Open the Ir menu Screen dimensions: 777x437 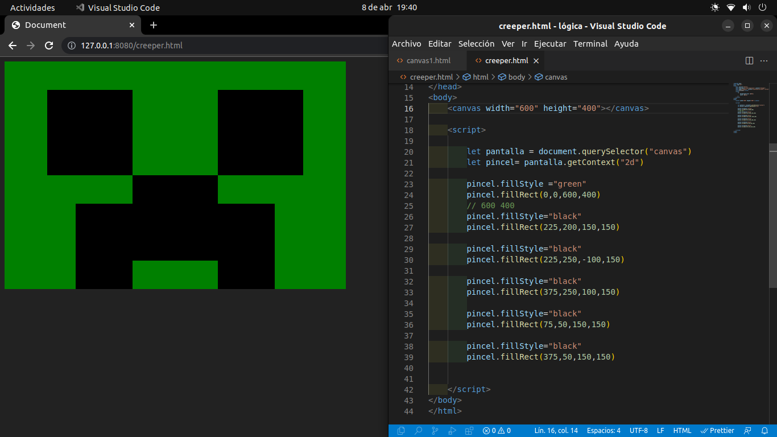point(524,44)
